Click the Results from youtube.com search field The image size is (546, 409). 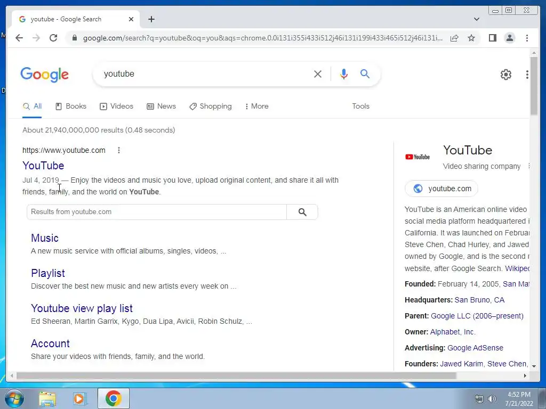(157, 212)
